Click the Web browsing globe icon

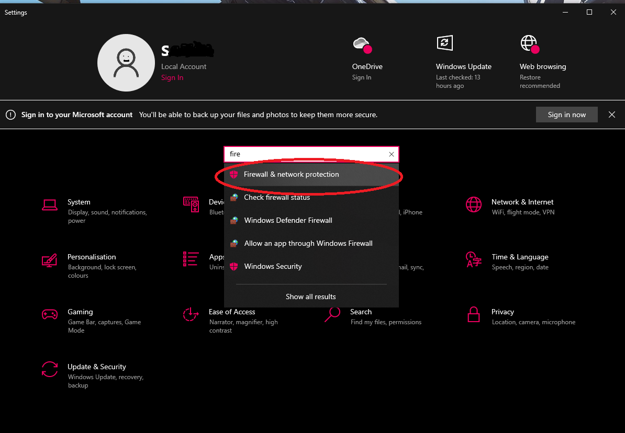click(530, 44)
